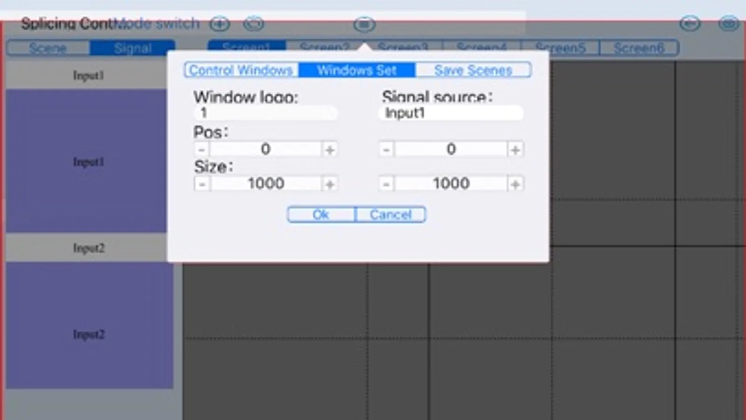Increase the left Pos value with plus

point(330,150)
